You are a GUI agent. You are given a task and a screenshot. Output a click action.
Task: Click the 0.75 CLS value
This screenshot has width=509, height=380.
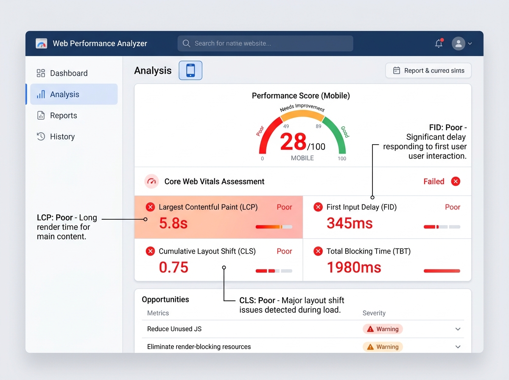click(173, 267)
